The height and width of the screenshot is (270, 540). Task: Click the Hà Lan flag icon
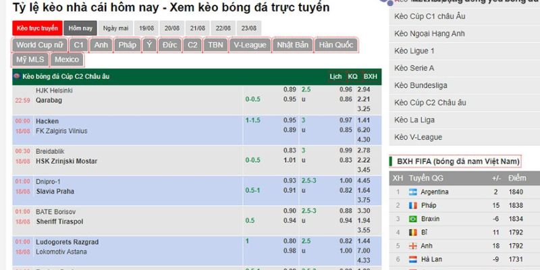[x=412, y=259]
